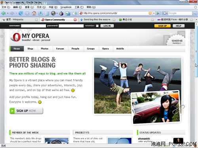This screenshot has height=148, width=198.
Task: Click the gear activity indicator icon
Action: (196, 7)
